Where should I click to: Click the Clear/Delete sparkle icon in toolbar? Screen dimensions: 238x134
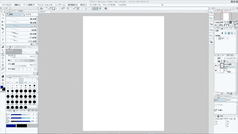coord(68,9)
